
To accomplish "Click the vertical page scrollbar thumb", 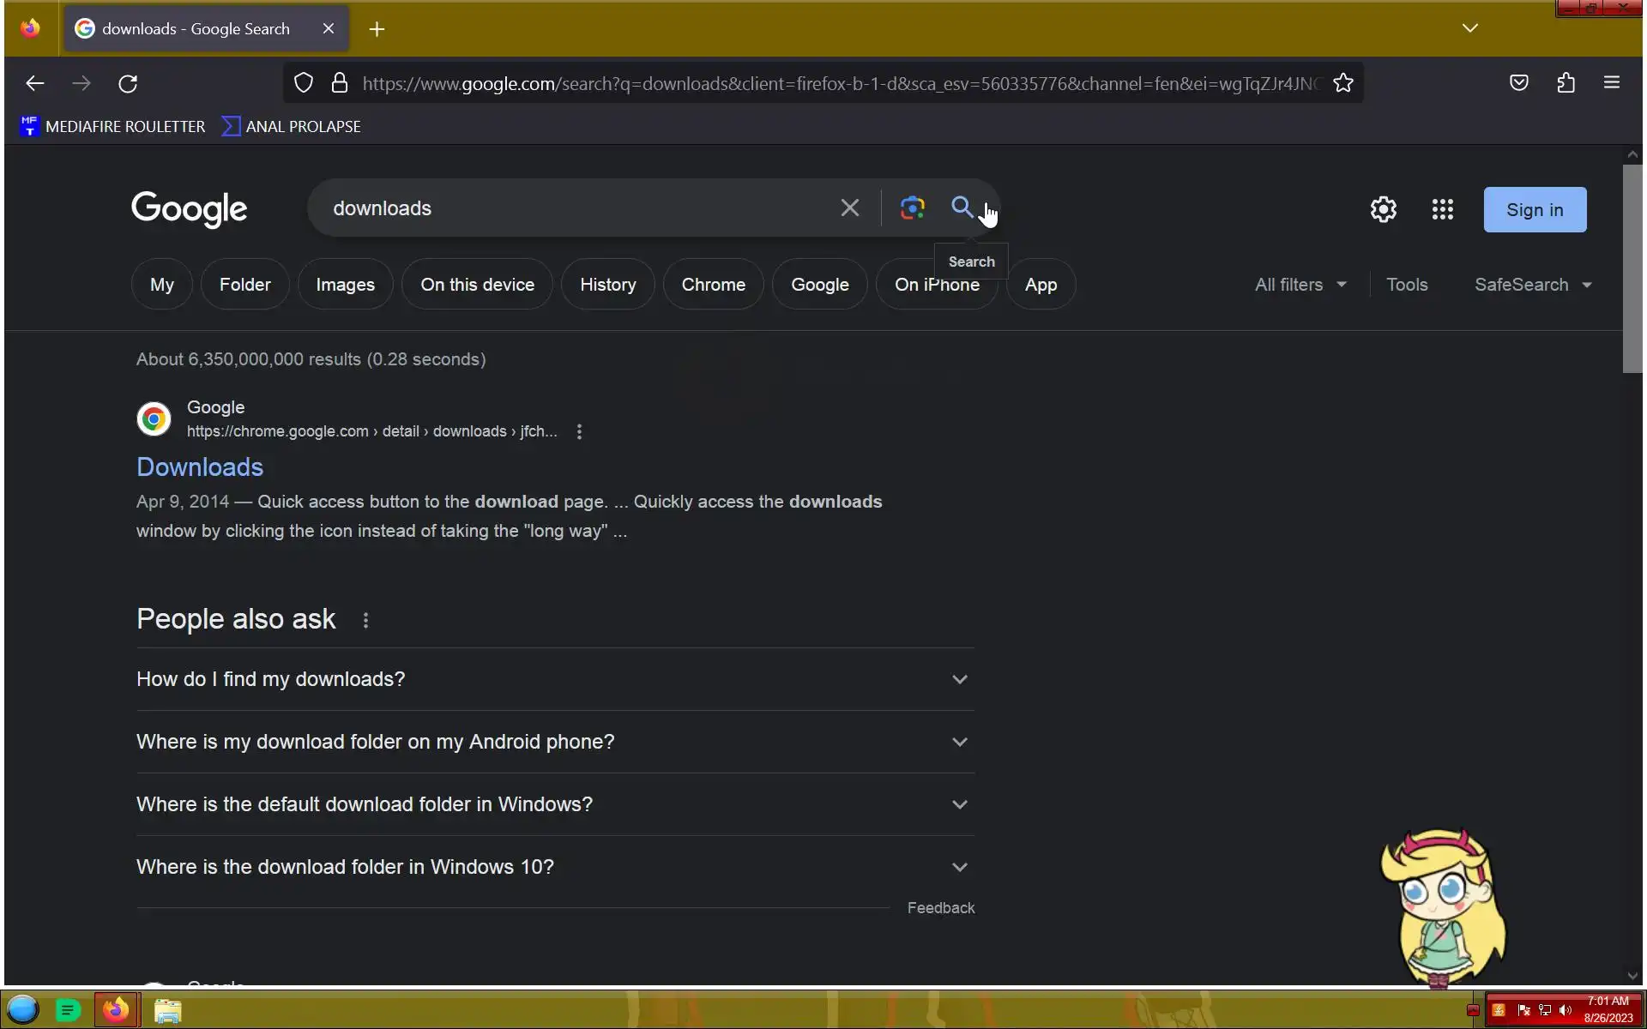I will click(1632, 268).
